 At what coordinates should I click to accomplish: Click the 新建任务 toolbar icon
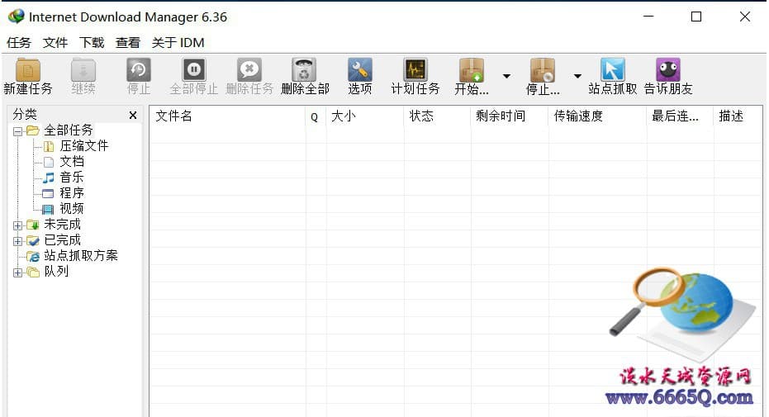coord(28,70)
